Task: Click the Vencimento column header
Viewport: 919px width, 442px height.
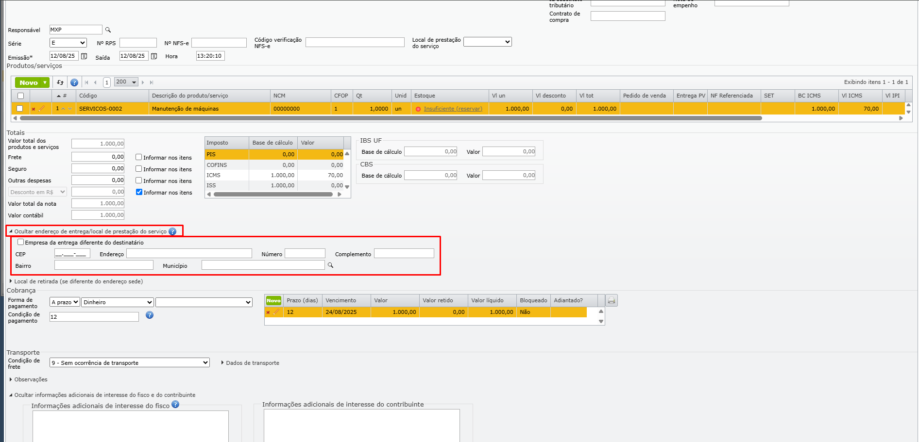Action: 346,300
